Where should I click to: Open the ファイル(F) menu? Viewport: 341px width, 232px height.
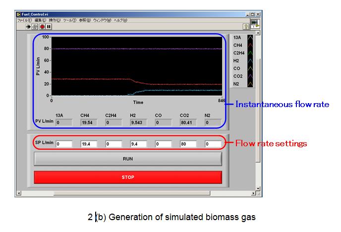[24, 20]
